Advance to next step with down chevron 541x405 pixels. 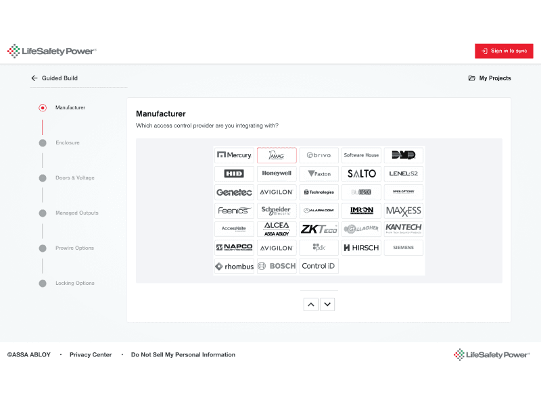coord(327,304)
